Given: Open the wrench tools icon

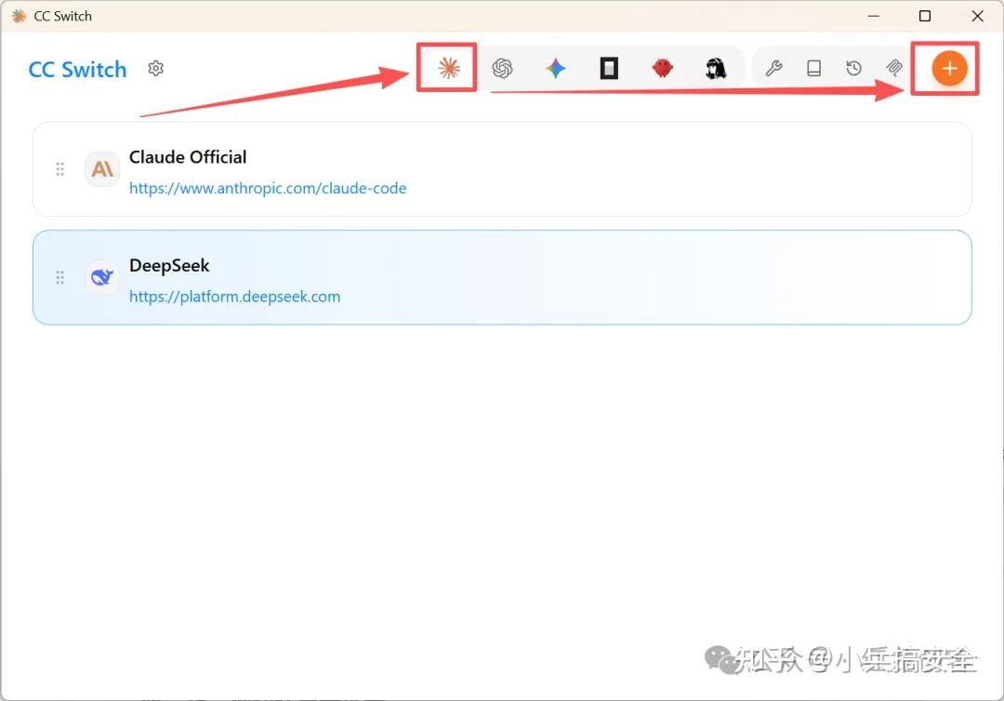Looking at the screenshot, I should click(x=773, y=68).
